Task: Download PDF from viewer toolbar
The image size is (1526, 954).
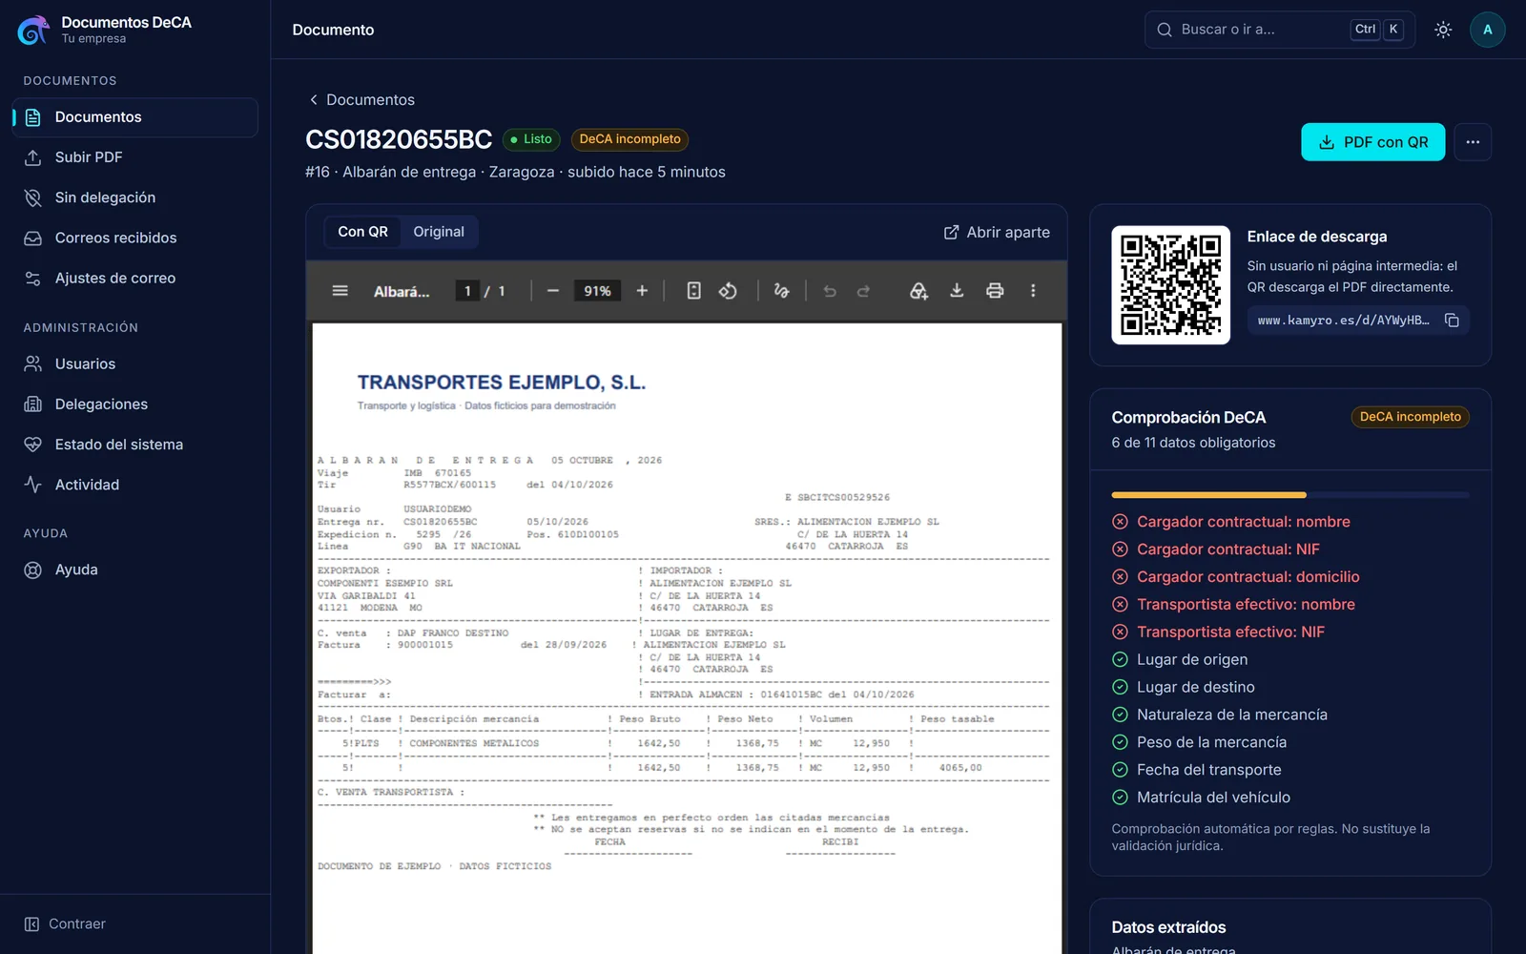Action: [957, 291]
